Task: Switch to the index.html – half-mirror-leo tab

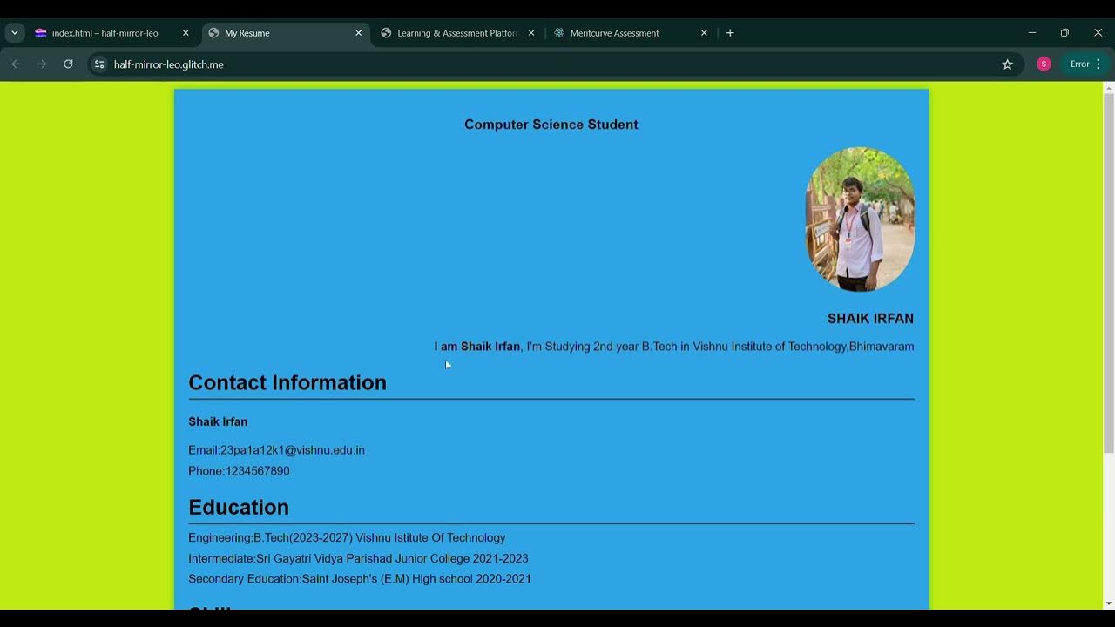Action: (111, 33)
